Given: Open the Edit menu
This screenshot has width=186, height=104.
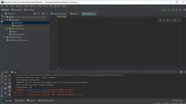Looking at the screenshot, I should click(7, 6).
